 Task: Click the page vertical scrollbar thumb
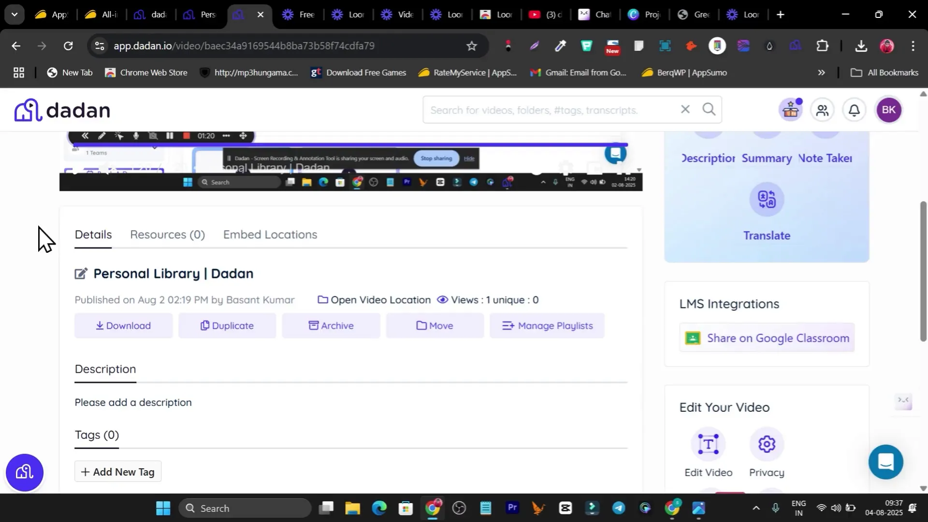923,271
